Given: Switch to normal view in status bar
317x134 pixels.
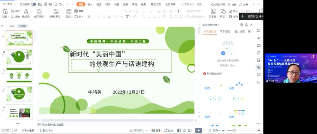Looking at the screenshot, I should pyautogui.click(x=179, y=131).
